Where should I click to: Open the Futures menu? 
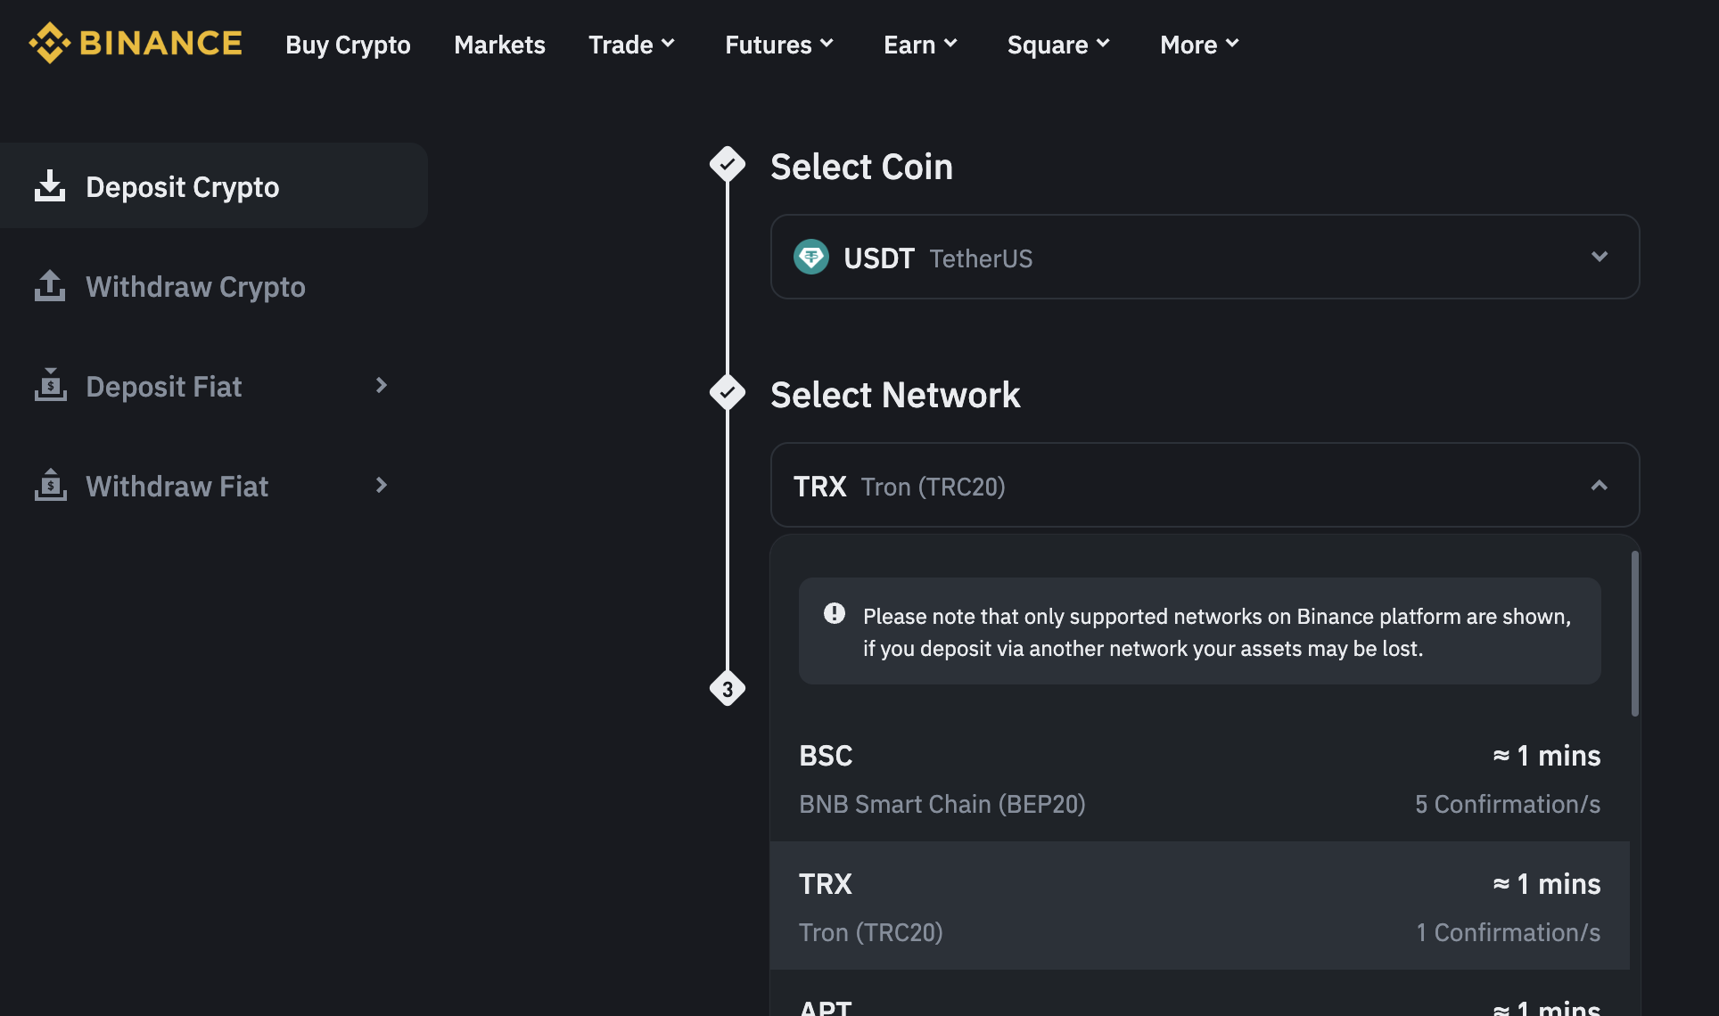click(778, 45)
